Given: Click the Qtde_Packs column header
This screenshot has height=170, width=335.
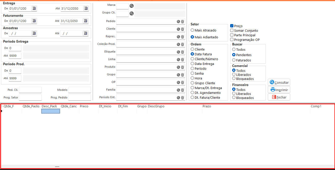Looking at the screenshot, I should point(31,106).
